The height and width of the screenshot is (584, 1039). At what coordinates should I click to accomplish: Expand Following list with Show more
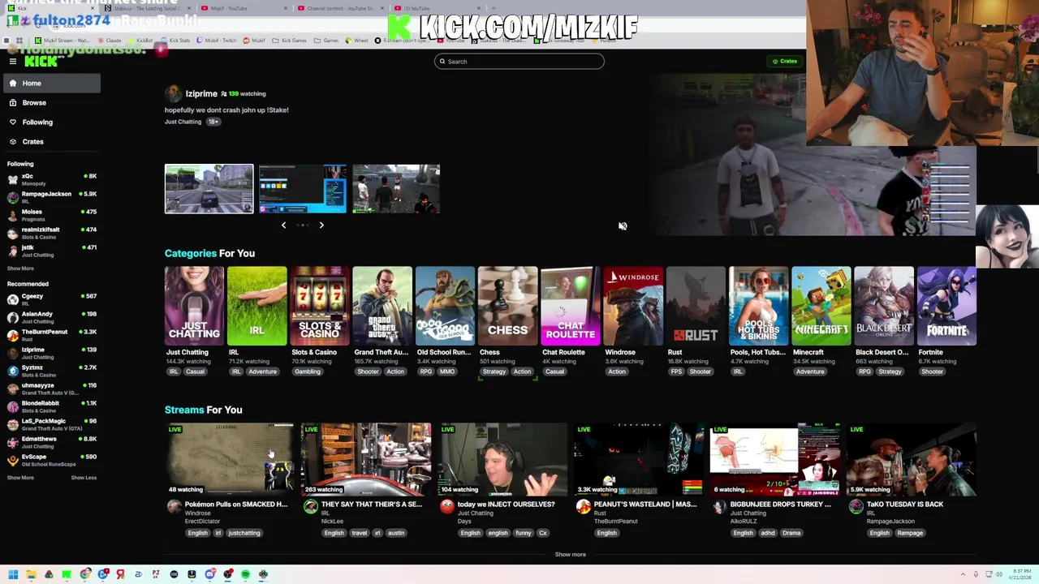click(20, 268)
